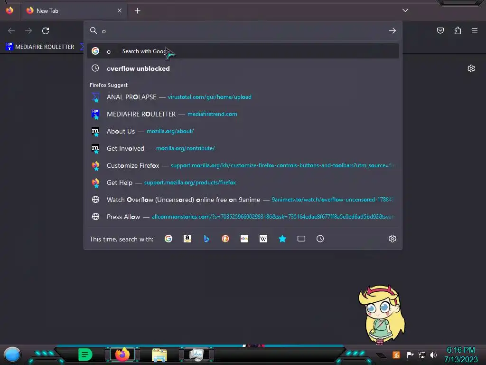Screen dimensions: 486x365
Task: Select 'overflow unblocked' history suggestion
Action: coord(243,68)
